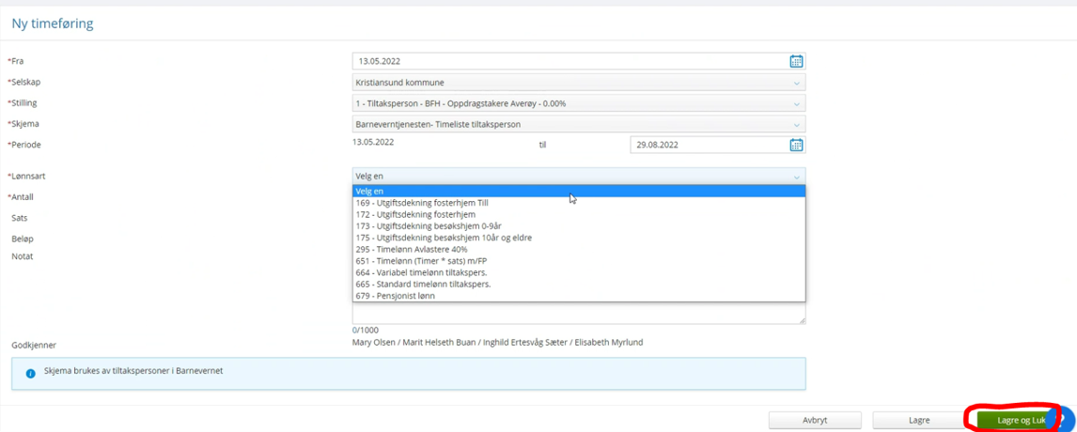1077x432 pixels.
Task: Select the 'Velg en' highlighted option
Action: 578,192
